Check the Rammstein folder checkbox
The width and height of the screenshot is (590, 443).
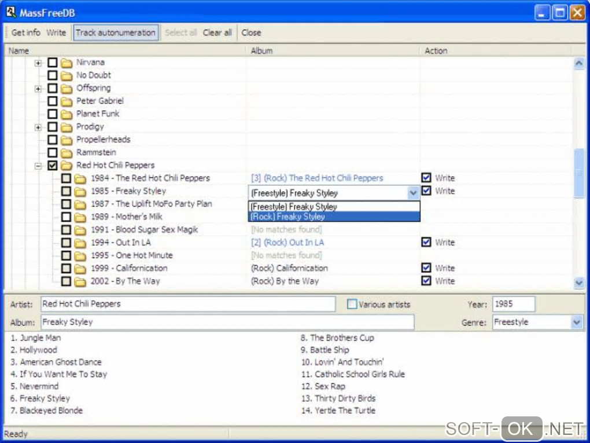[53, 152]
